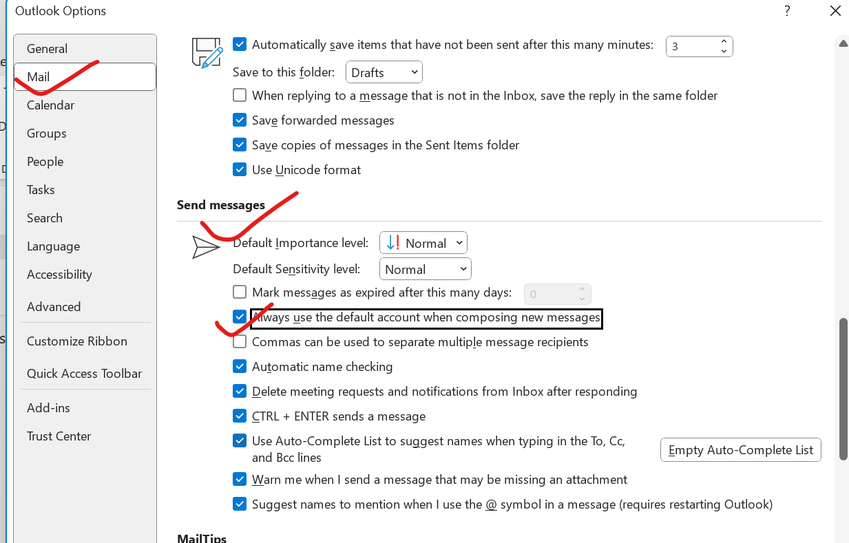The width and height of the screenshot is (849, 543).
Task: Open Help with the question mark icon
Action: coord(787,10)
